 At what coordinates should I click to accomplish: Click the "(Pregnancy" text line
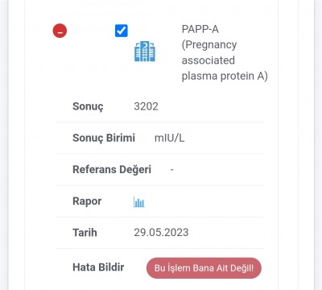coord(209,45)
